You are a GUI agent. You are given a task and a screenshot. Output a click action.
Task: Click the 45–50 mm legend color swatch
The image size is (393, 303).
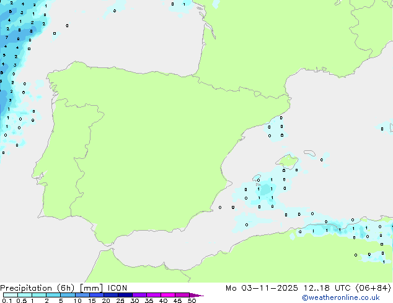[x=182, y=295]
